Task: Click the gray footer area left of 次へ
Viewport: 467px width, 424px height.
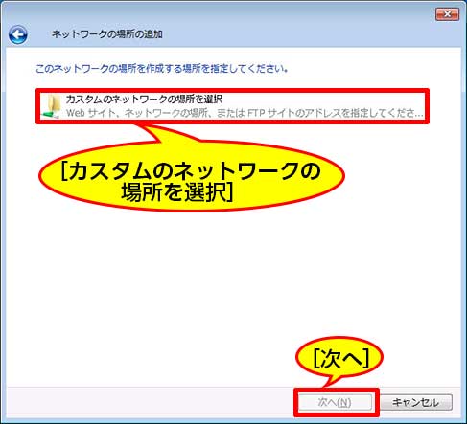Action: [x=151, y=402]
